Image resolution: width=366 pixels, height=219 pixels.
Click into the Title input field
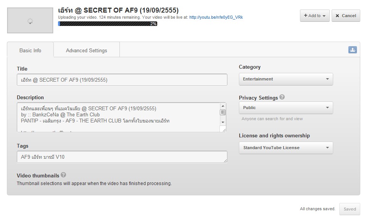[x=122, y=80]
